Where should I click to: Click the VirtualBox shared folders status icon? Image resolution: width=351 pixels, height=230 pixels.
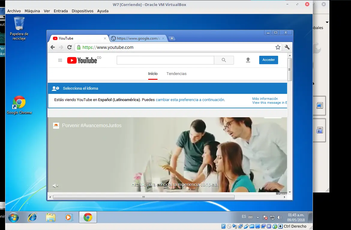(x=252, y=226)
